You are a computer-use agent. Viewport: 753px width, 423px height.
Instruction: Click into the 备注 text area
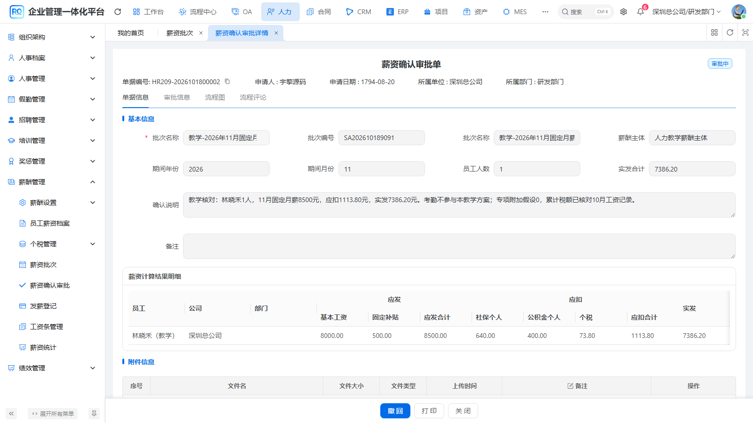click(459, 246)
